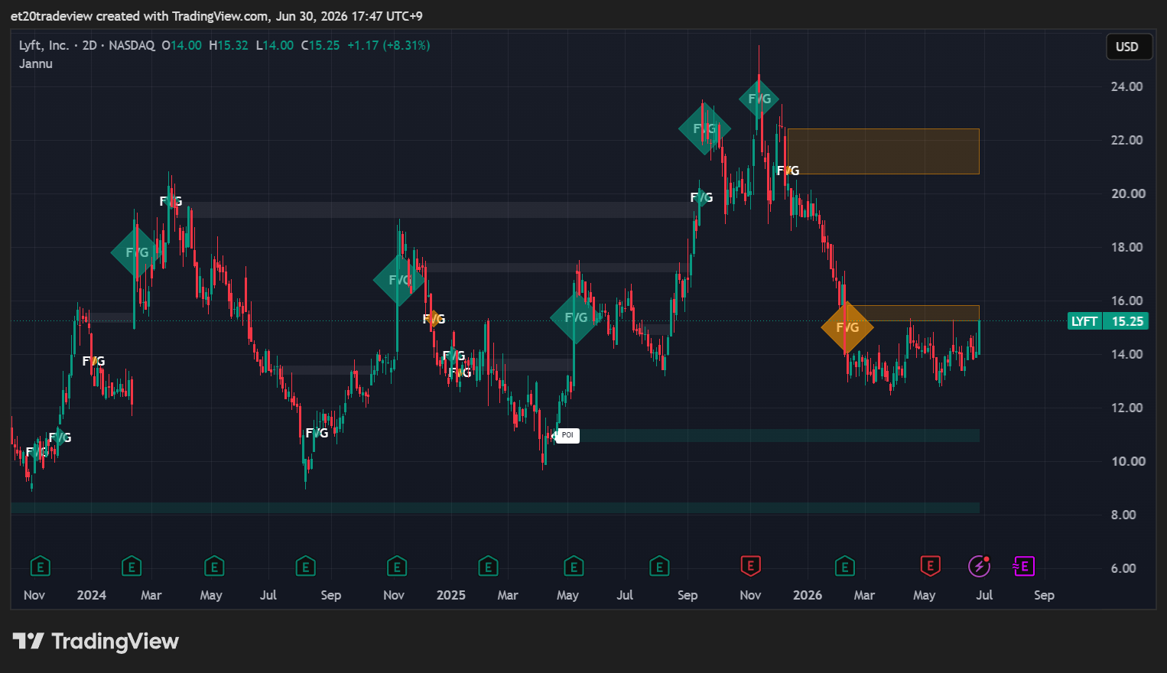
Task: Click the 20.00 price axis label
Action: click(x=1128, y=193)
